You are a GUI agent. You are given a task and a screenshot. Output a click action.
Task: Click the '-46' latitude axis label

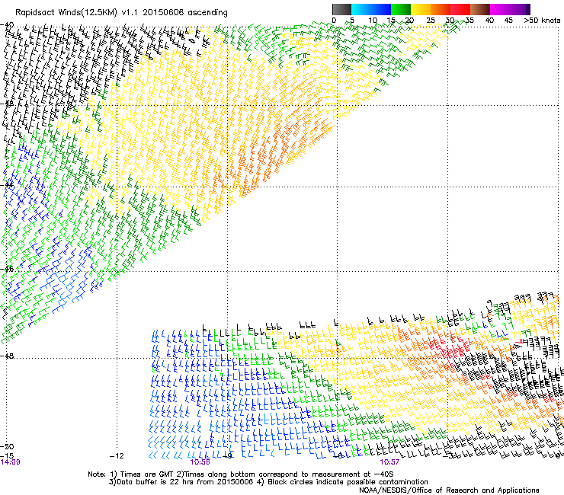(7, 269)
